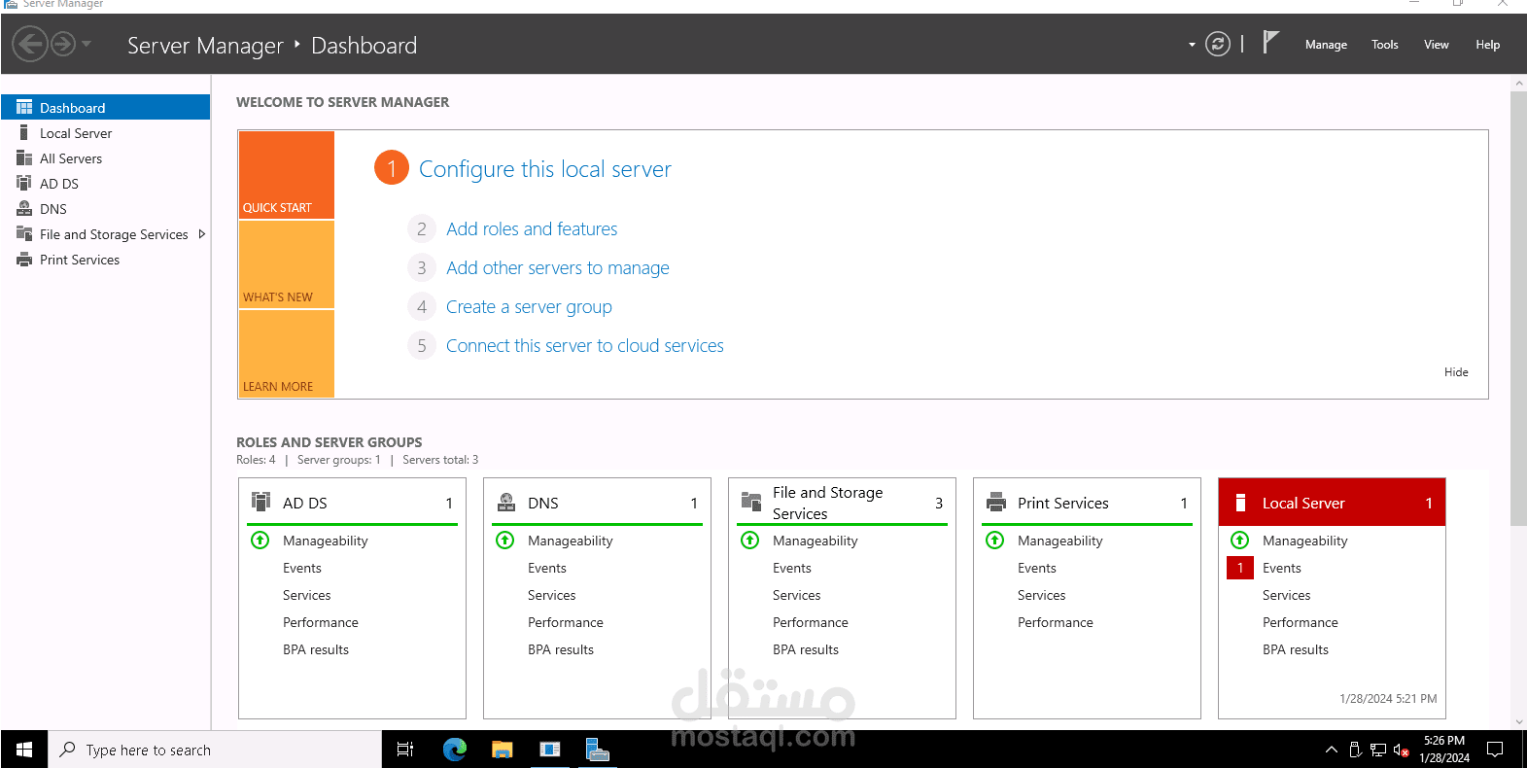Click Local Server tile Manageability green icon
The width and height of the screenshot is (1527, 768).
coord(1240,540)
